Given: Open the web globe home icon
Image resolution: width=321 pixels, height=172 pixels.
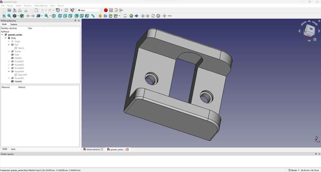Looking at the screenshot, I should pyautogui.click(x=131, y=16).
